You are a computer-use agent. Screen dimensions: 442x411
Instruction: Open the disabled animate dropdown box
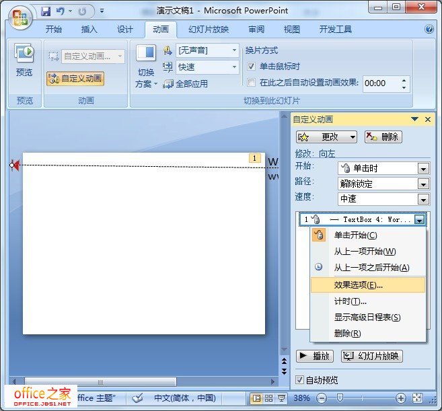coord(93,57)
